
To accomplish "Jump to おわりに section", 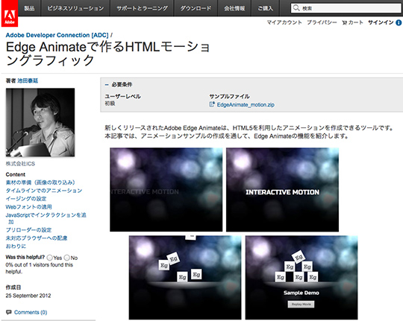I will pos(16,246).
